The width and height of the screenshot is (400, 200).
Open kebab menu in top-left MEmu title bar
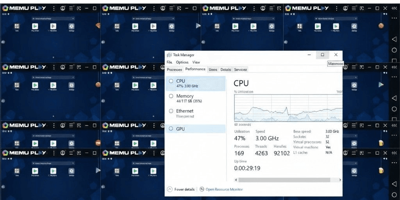pyautogui.click(x=54, y=8)
